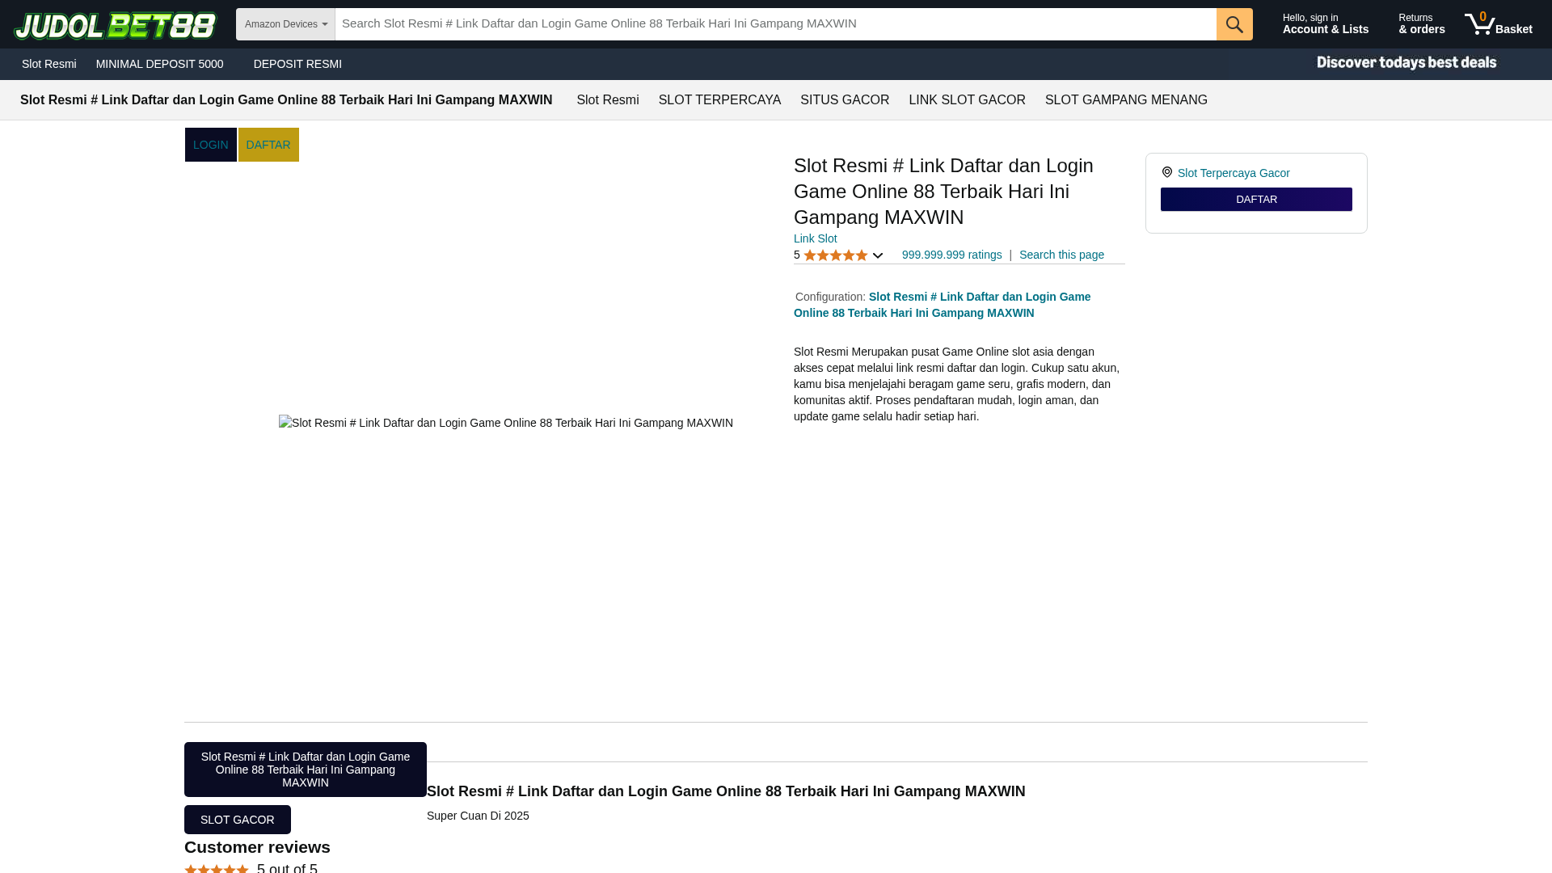The image size is (1552, 873).
Task: Click inside the search input field
Action: click(775, 23)
